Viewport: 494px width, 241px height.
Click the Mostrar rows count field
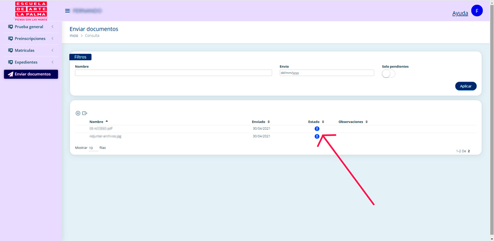pyautogui.click(x=93, y=148)
